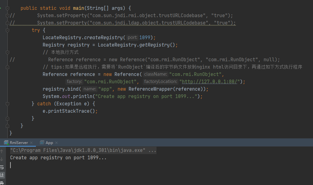Click the 'factory:' inlay hint
Viewport: 313px width, 185px height.
[74, 82]
